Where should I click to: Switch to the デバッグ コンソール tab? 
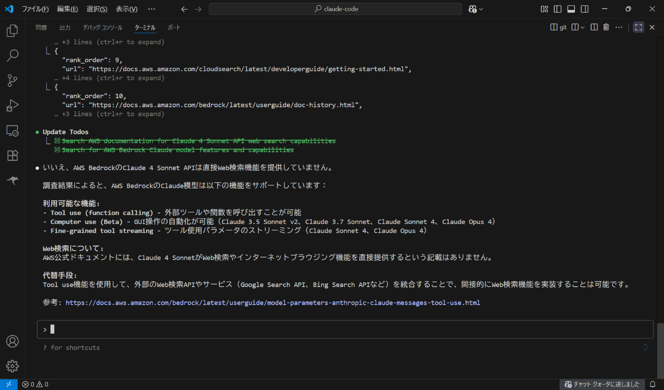pyautogui.click(x=102, y=28)
